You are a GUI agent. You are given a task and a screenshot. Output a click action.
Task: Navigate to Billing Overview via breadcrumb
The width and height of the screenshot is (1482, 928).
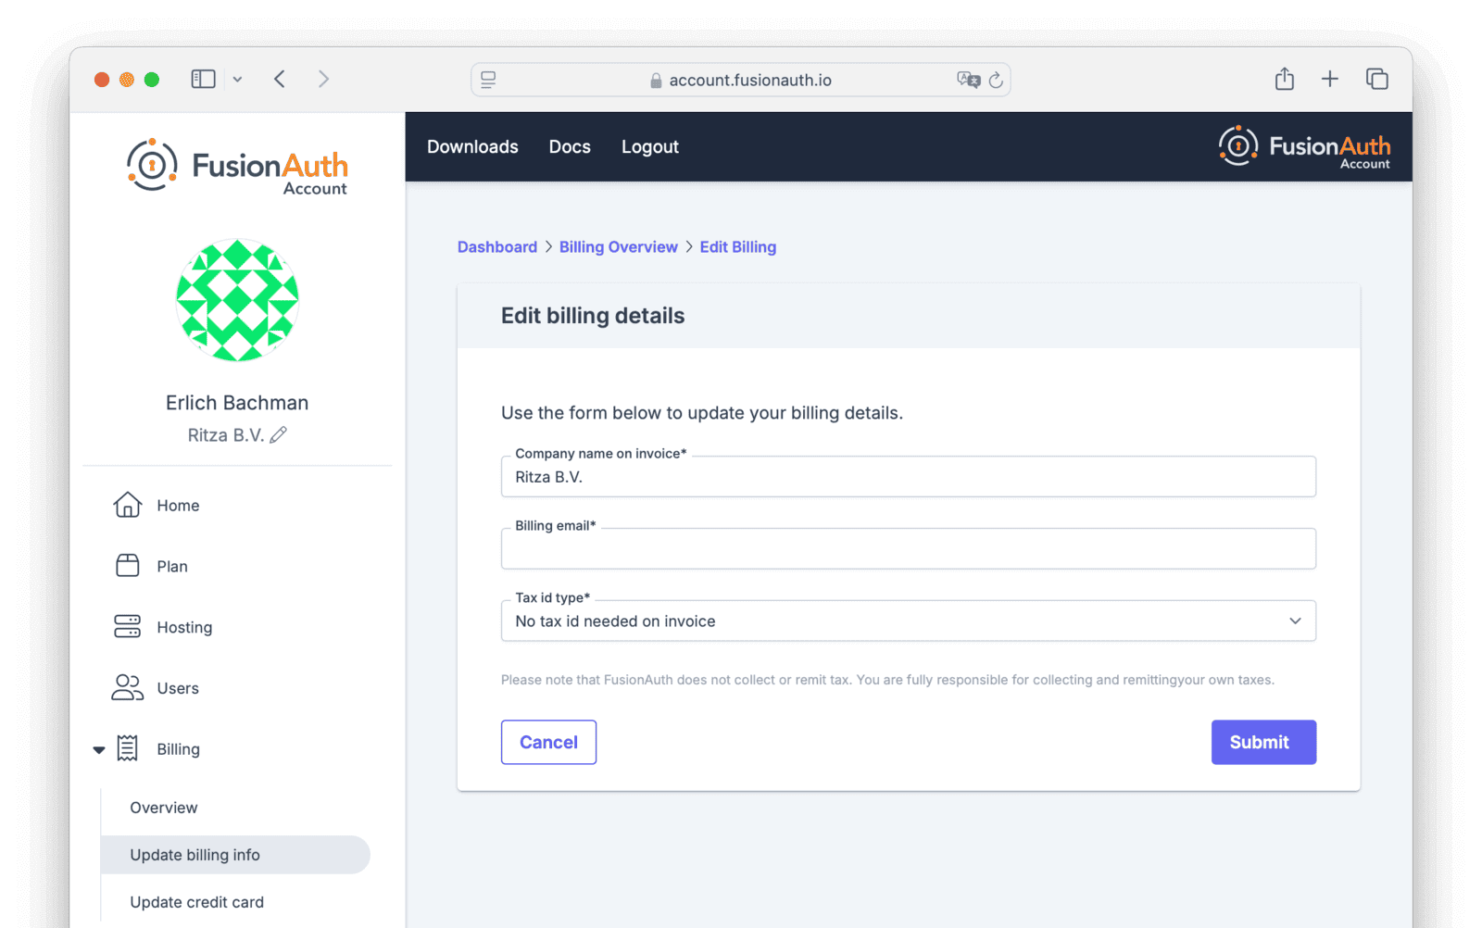(618, 246)
